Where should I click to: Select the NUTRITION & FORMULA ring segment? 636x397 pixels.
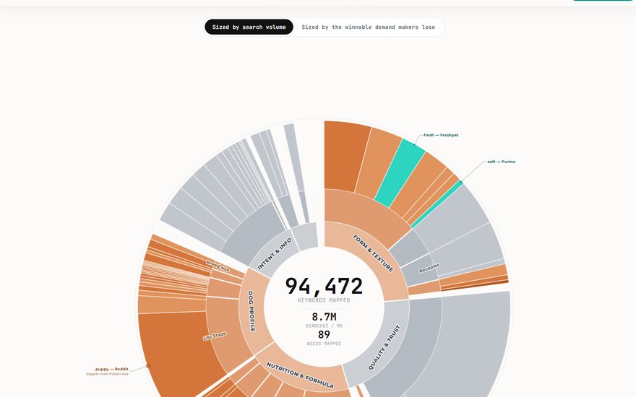[x=300, y=375]
